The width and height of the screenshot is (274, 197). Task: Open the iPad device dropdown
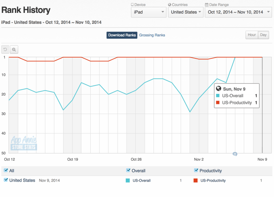[149, 12]
